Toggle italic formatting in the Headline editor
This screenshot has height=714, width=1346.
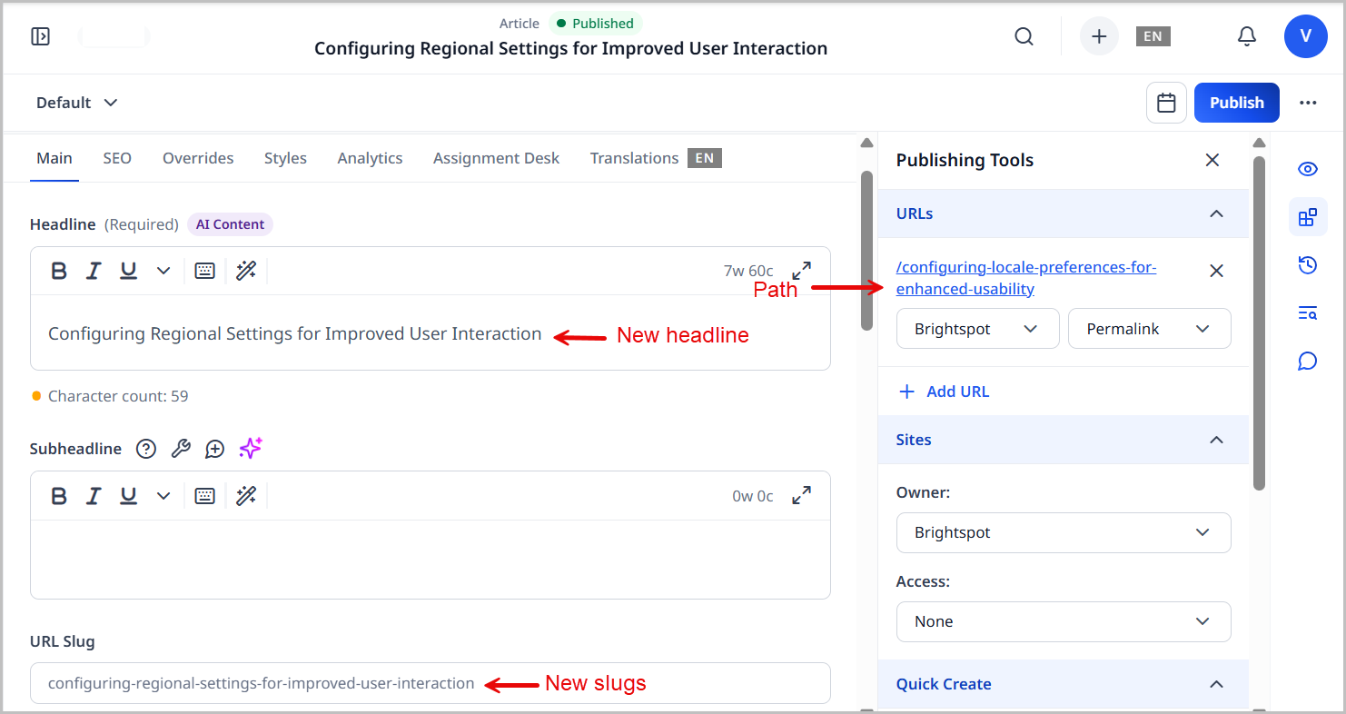(94, 270)
